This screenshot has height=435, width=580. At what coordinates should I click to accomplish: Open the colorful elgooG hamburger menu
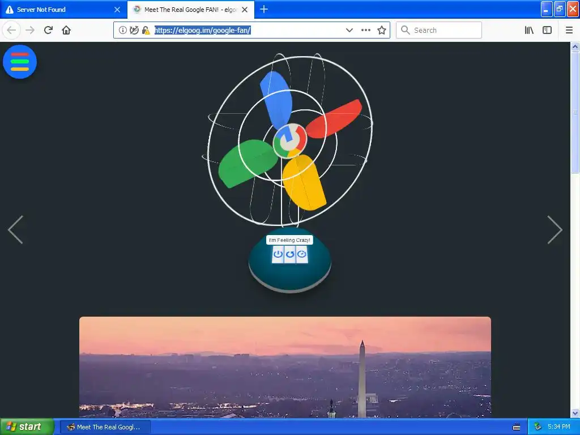(x=20, y=62)
